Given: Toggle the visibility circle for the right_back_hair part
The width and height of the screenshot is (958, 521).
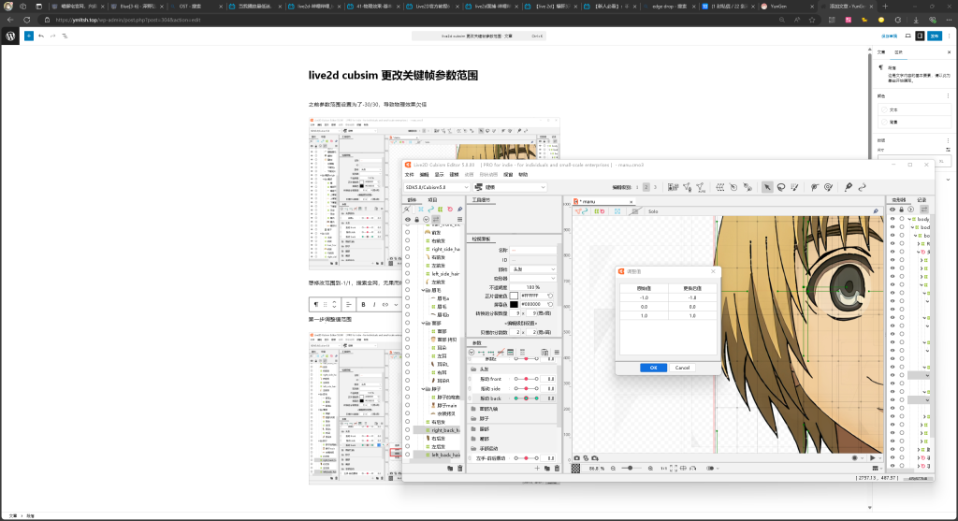Looking at the screenshot, I should click(x=408, y=430).
